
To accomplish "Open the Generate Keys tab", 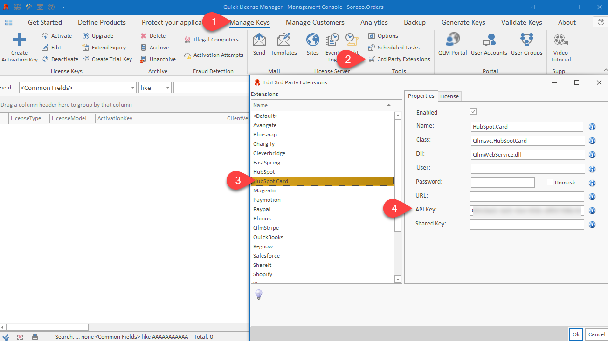I will tap(463, 22).
